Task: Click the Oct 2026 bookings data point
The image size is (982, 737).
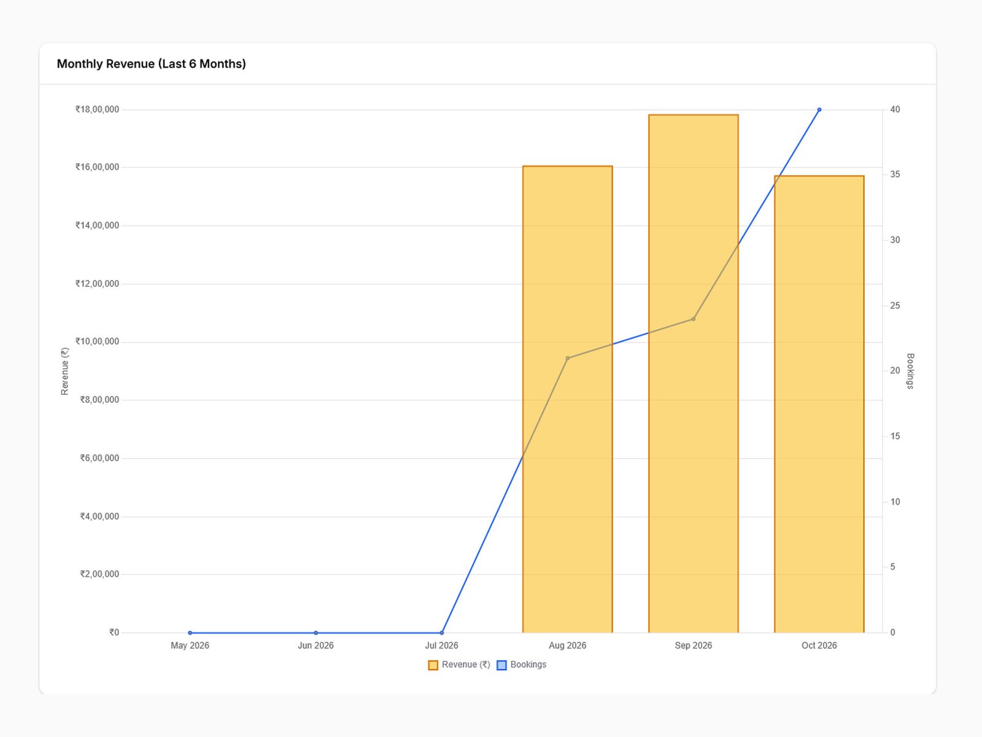Action: pyautogui.click(x=819, y=110)
